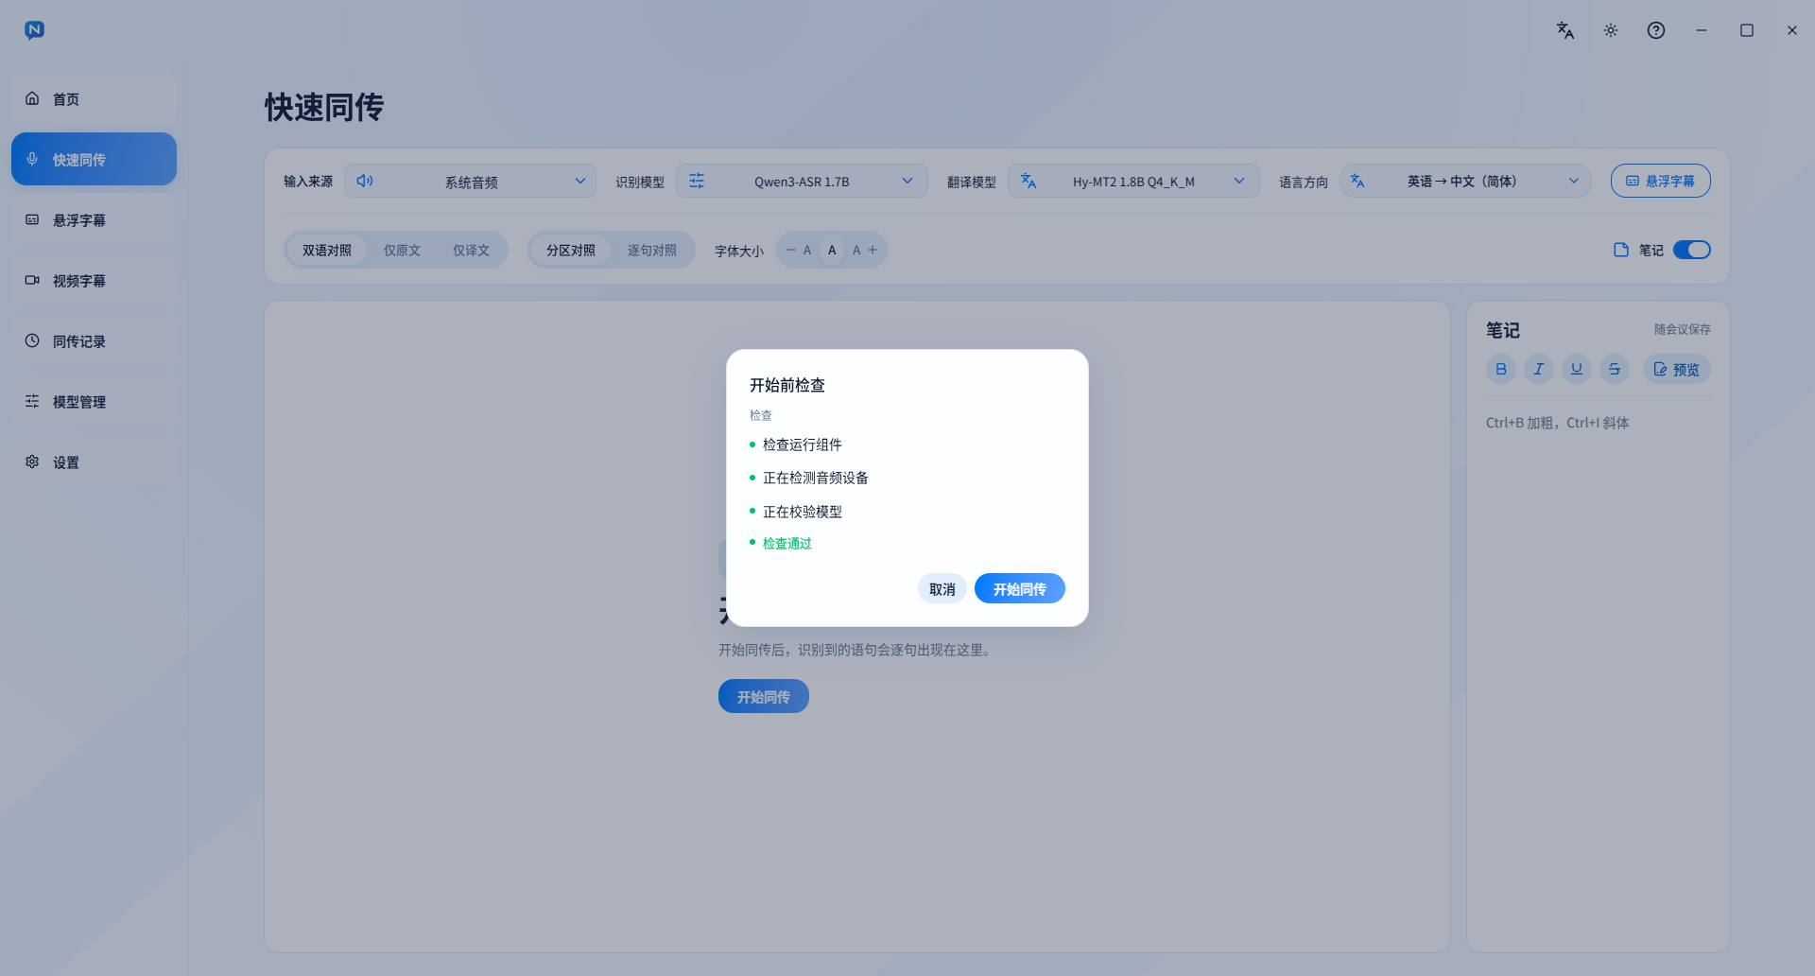
Task: Select 双语对照 display mode
Action: tap(327, 250)
